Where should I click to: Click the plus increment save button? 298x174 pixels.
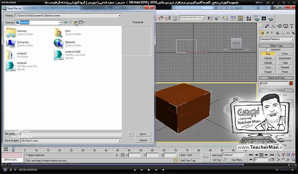130,134
